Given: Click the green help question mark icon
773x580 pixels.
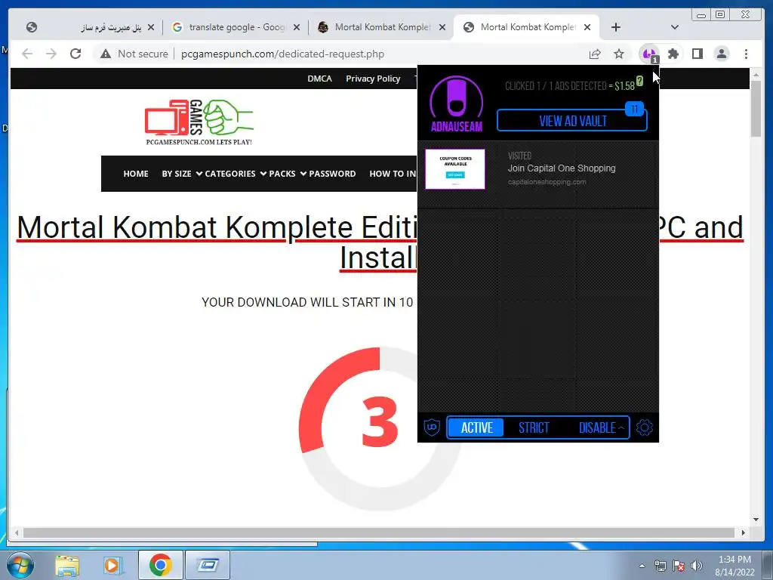Looking at the screenshot, I should (639, 82).
